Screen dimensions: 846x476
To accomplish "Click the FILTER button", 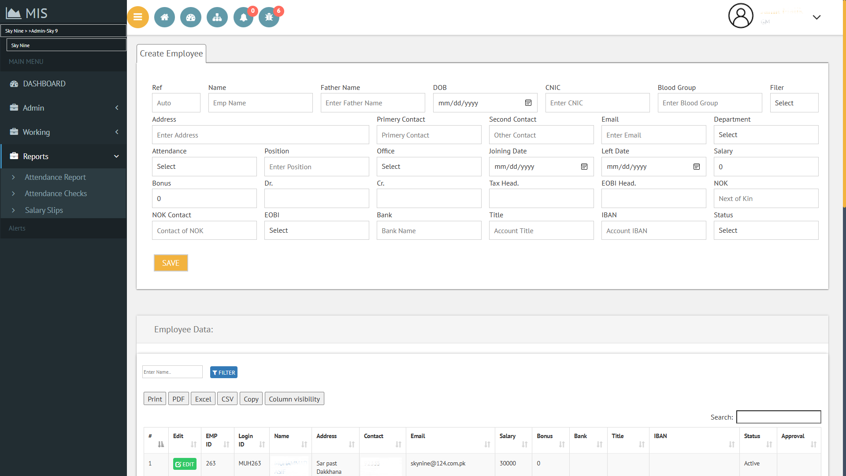I will coord(224,372).
